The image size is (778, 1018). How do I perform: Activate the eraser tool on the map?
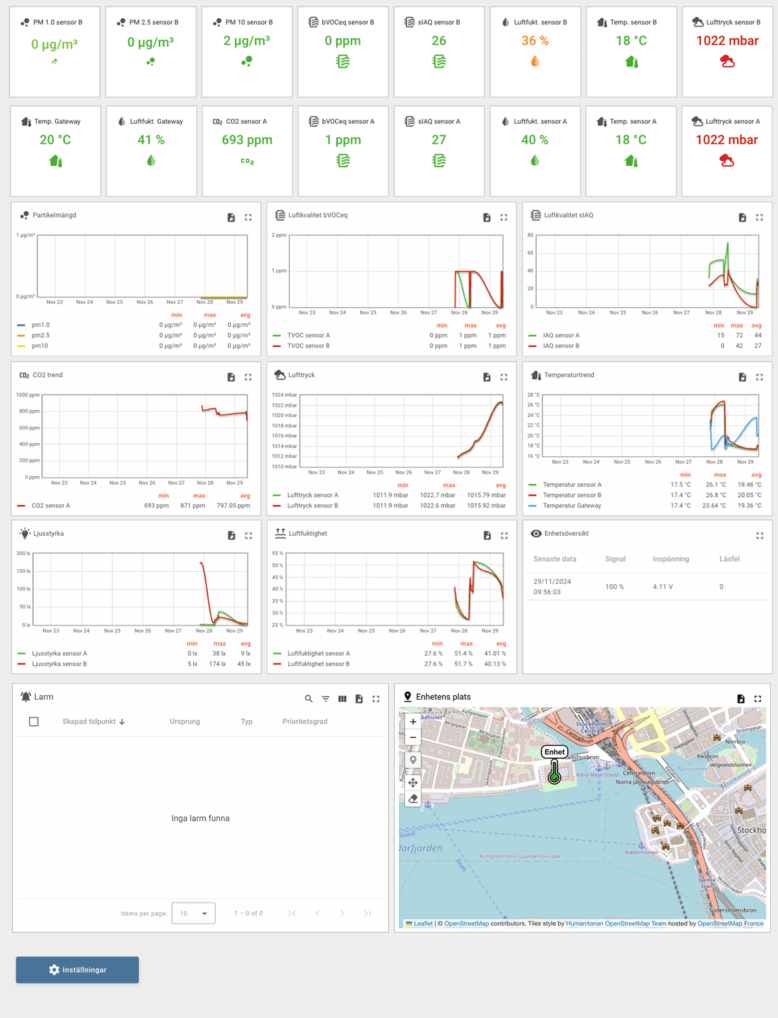click(413, 798)
